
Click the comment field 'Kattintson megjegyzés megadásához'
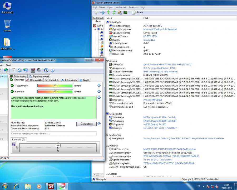(54, 134)
